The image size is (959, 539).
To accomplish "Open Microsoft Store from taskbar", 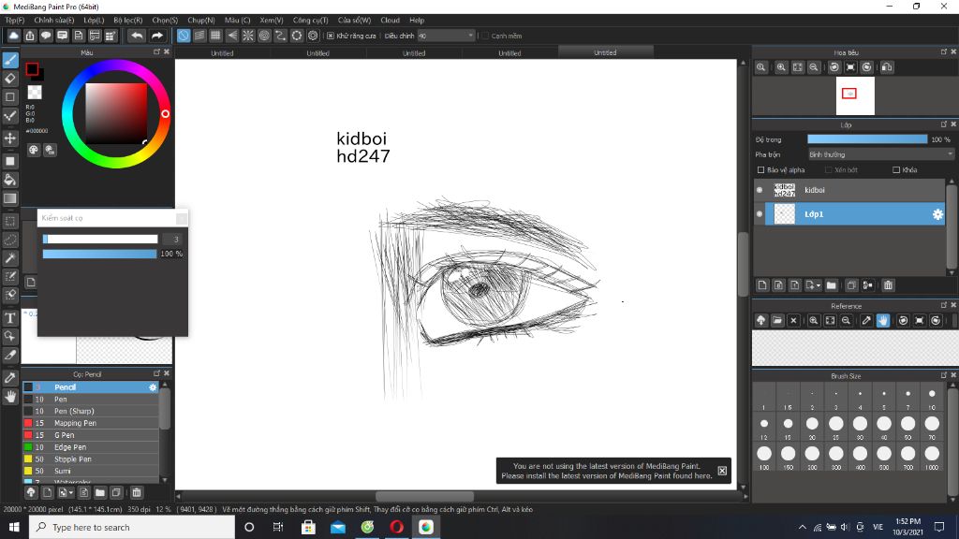I will point(308,527).
